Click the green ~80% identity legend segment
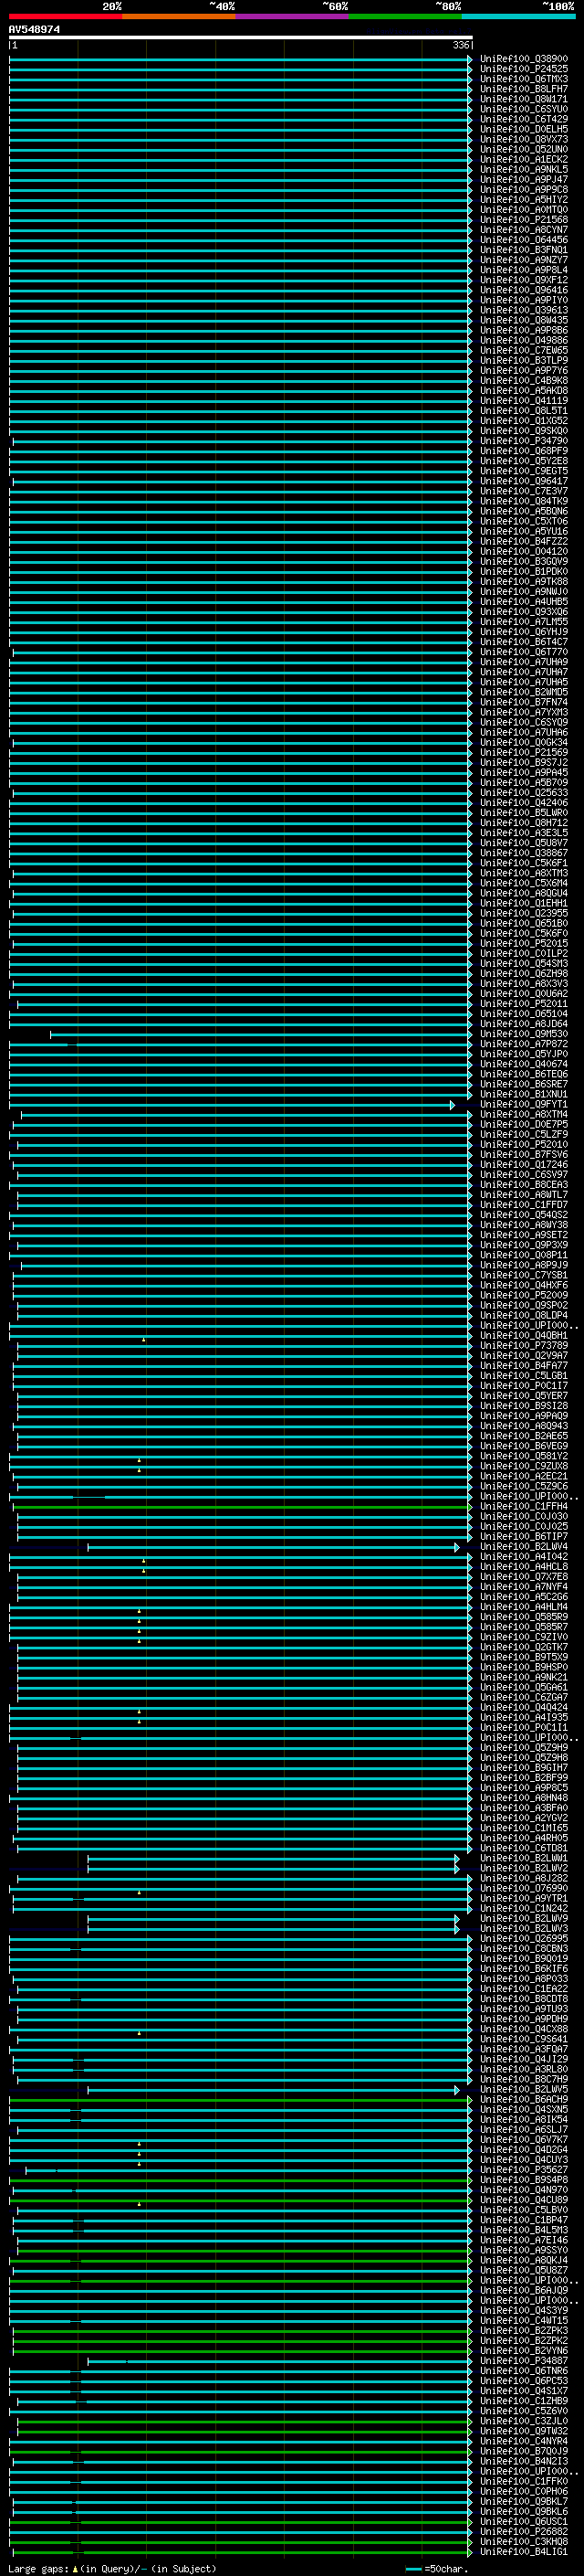 pyautogui.click(x=405, y=16)
